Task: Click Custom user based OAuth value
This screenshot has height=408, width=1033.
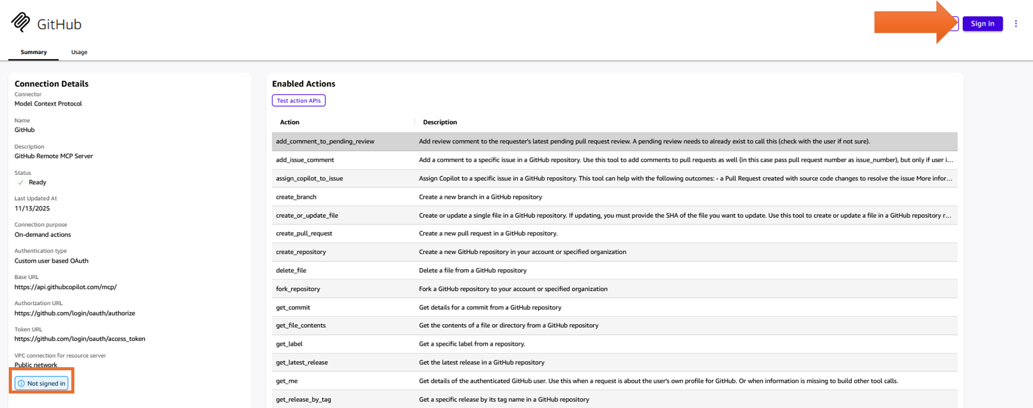Action: pos(52,261)
